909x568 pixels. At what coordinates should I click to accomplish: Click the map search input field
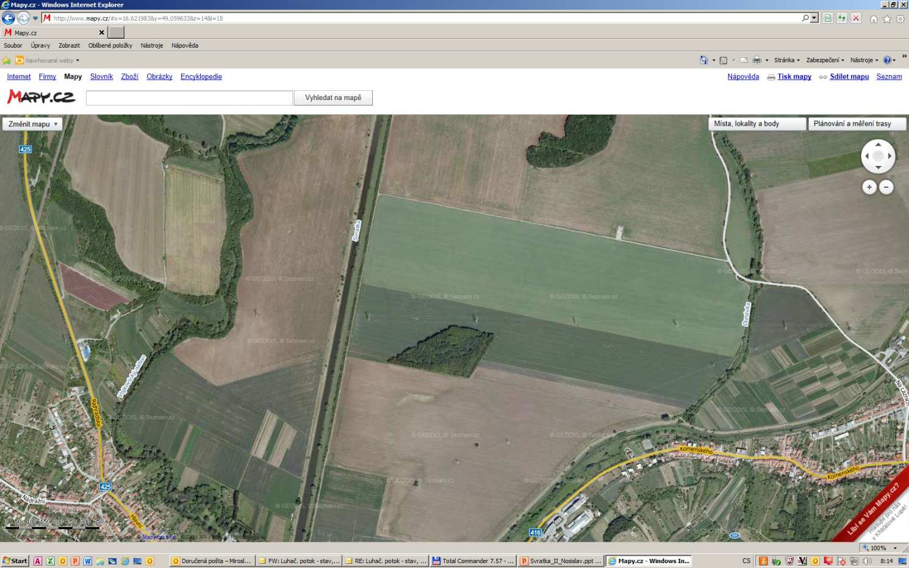(x=189, y=98)
